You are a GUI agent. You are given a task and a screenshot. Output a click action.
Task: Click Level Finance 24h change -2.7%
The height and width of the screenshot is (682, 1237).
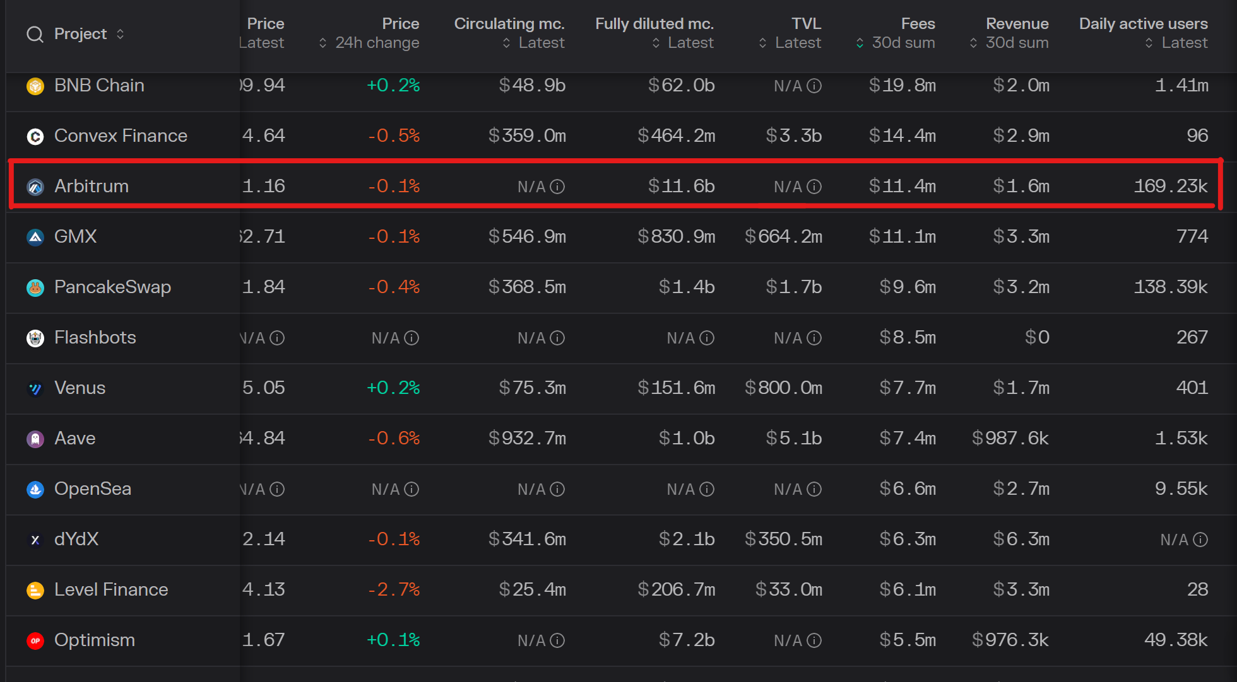click(x=394, y=589)
